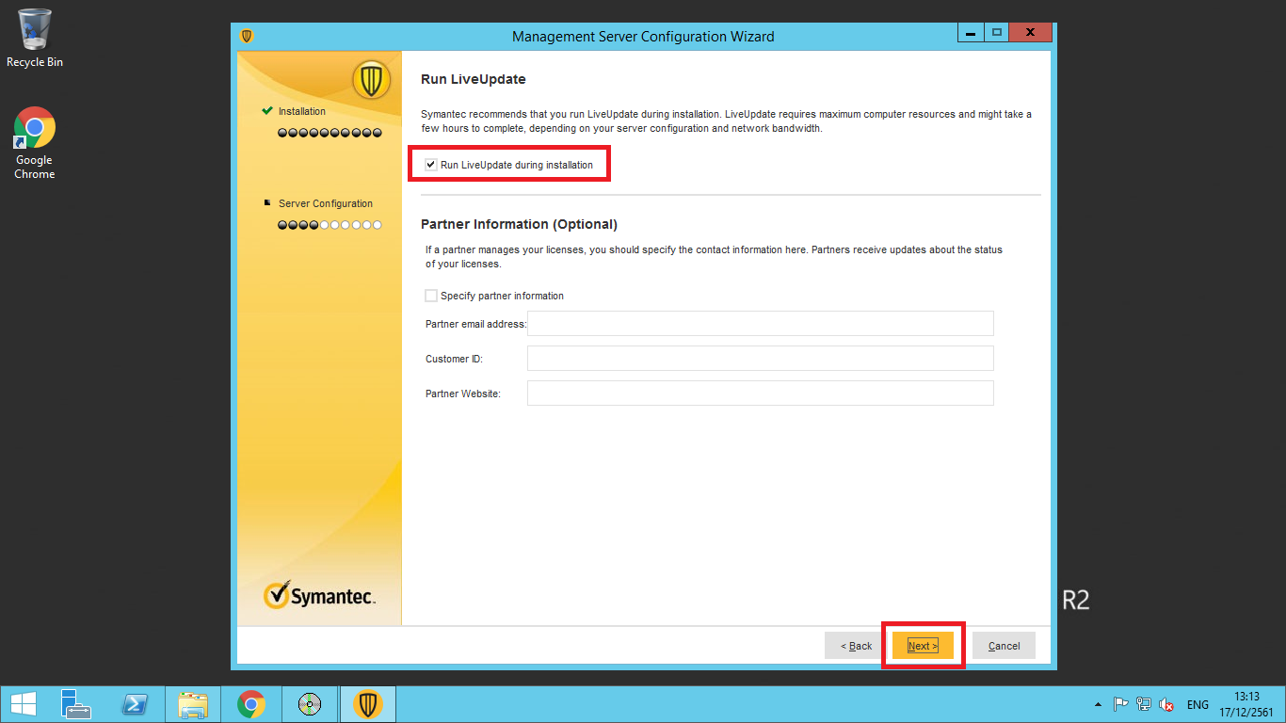Click the network icon in the system tray
Image resolution: width=1286 pixels, height=723 pixels.
point(1144,704)
